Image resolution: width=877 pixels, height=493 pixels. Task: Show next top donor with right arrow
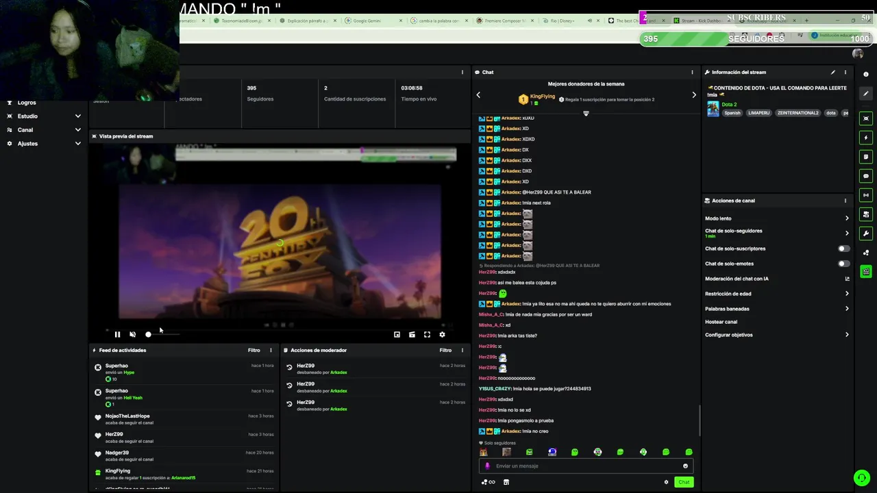(x=693, y=95)
